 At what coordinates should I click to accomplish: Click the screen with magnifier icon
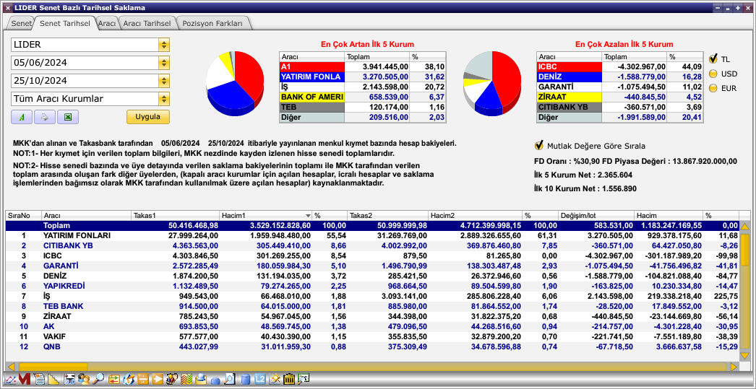[x=304, y=379]
